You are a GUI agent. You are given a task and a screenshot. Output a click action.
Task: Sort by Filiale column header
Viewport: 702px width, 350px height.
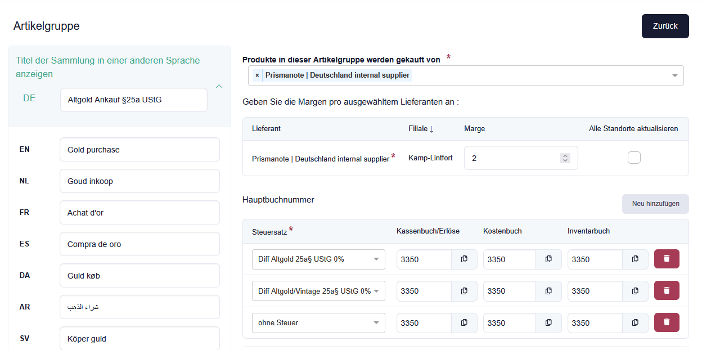tap(421, 129)
